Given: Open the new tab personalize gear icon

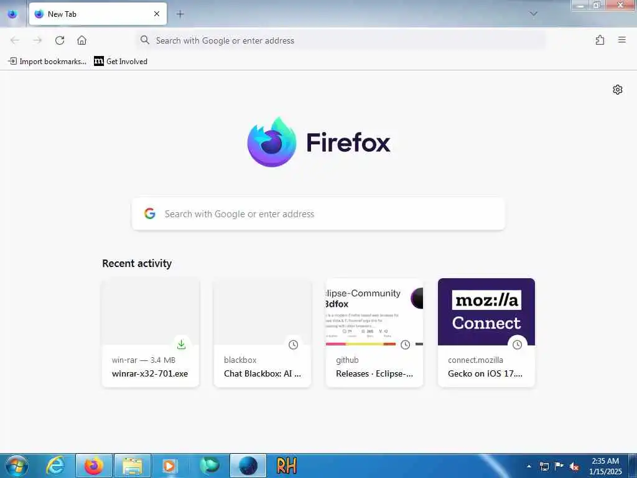Looking at the screenshot, I should [618, 90].
